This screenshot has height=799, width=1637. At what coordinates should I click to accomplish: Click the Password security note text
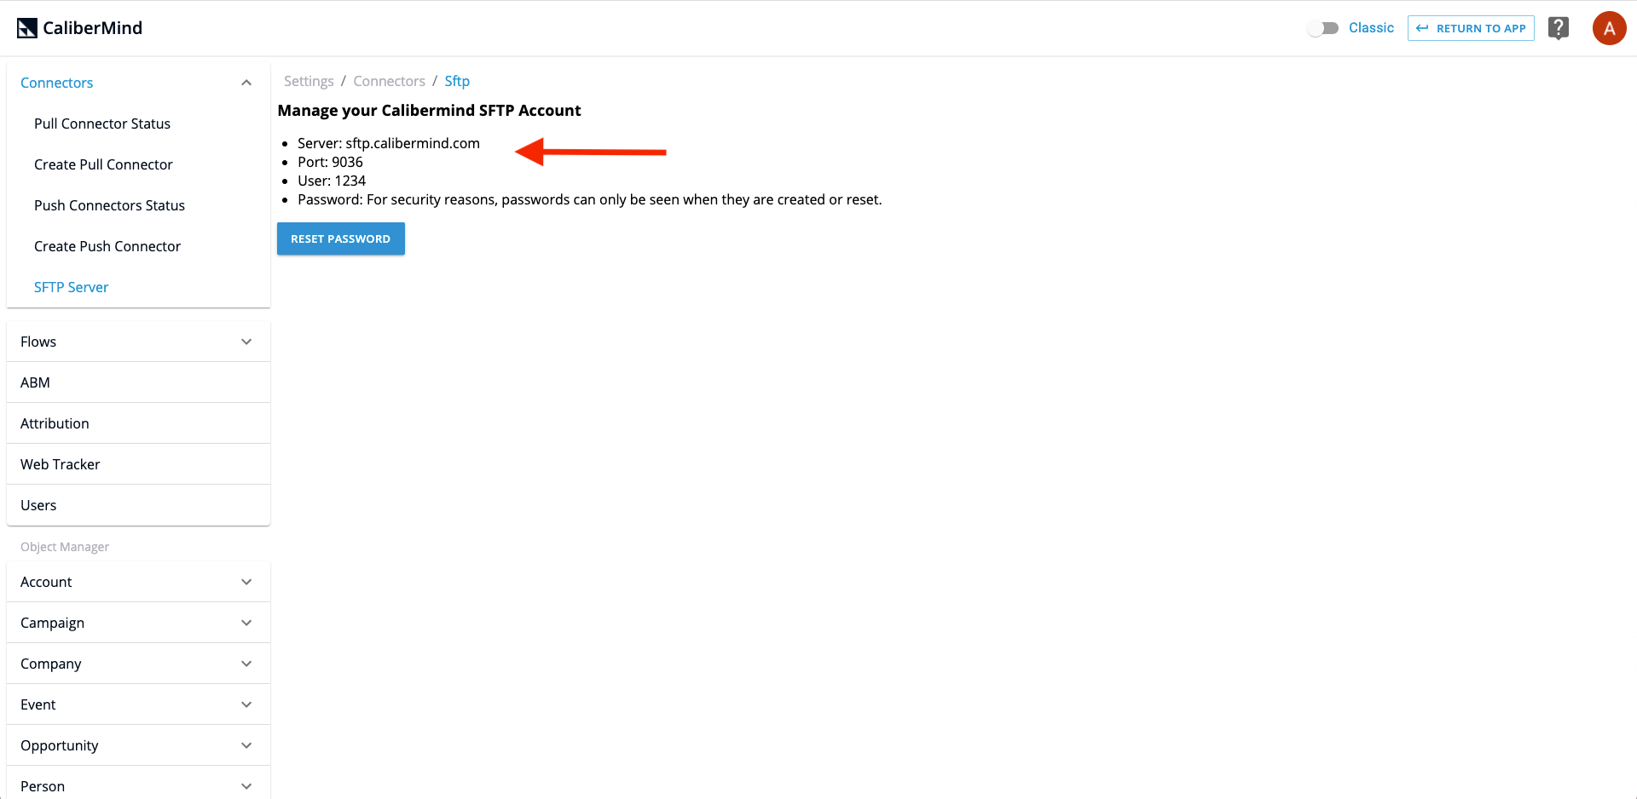click(590, 199)
